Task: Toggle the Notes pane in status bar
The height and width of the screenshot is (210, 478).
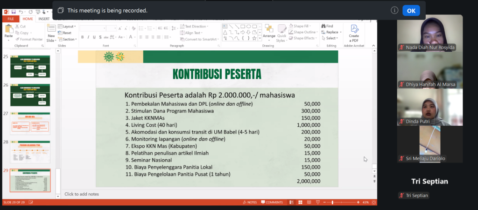Action: (x=249, y=203)
